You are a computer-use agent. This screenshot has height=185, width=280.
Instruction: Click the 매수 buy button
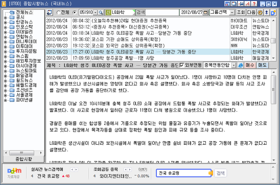(250, 65)
